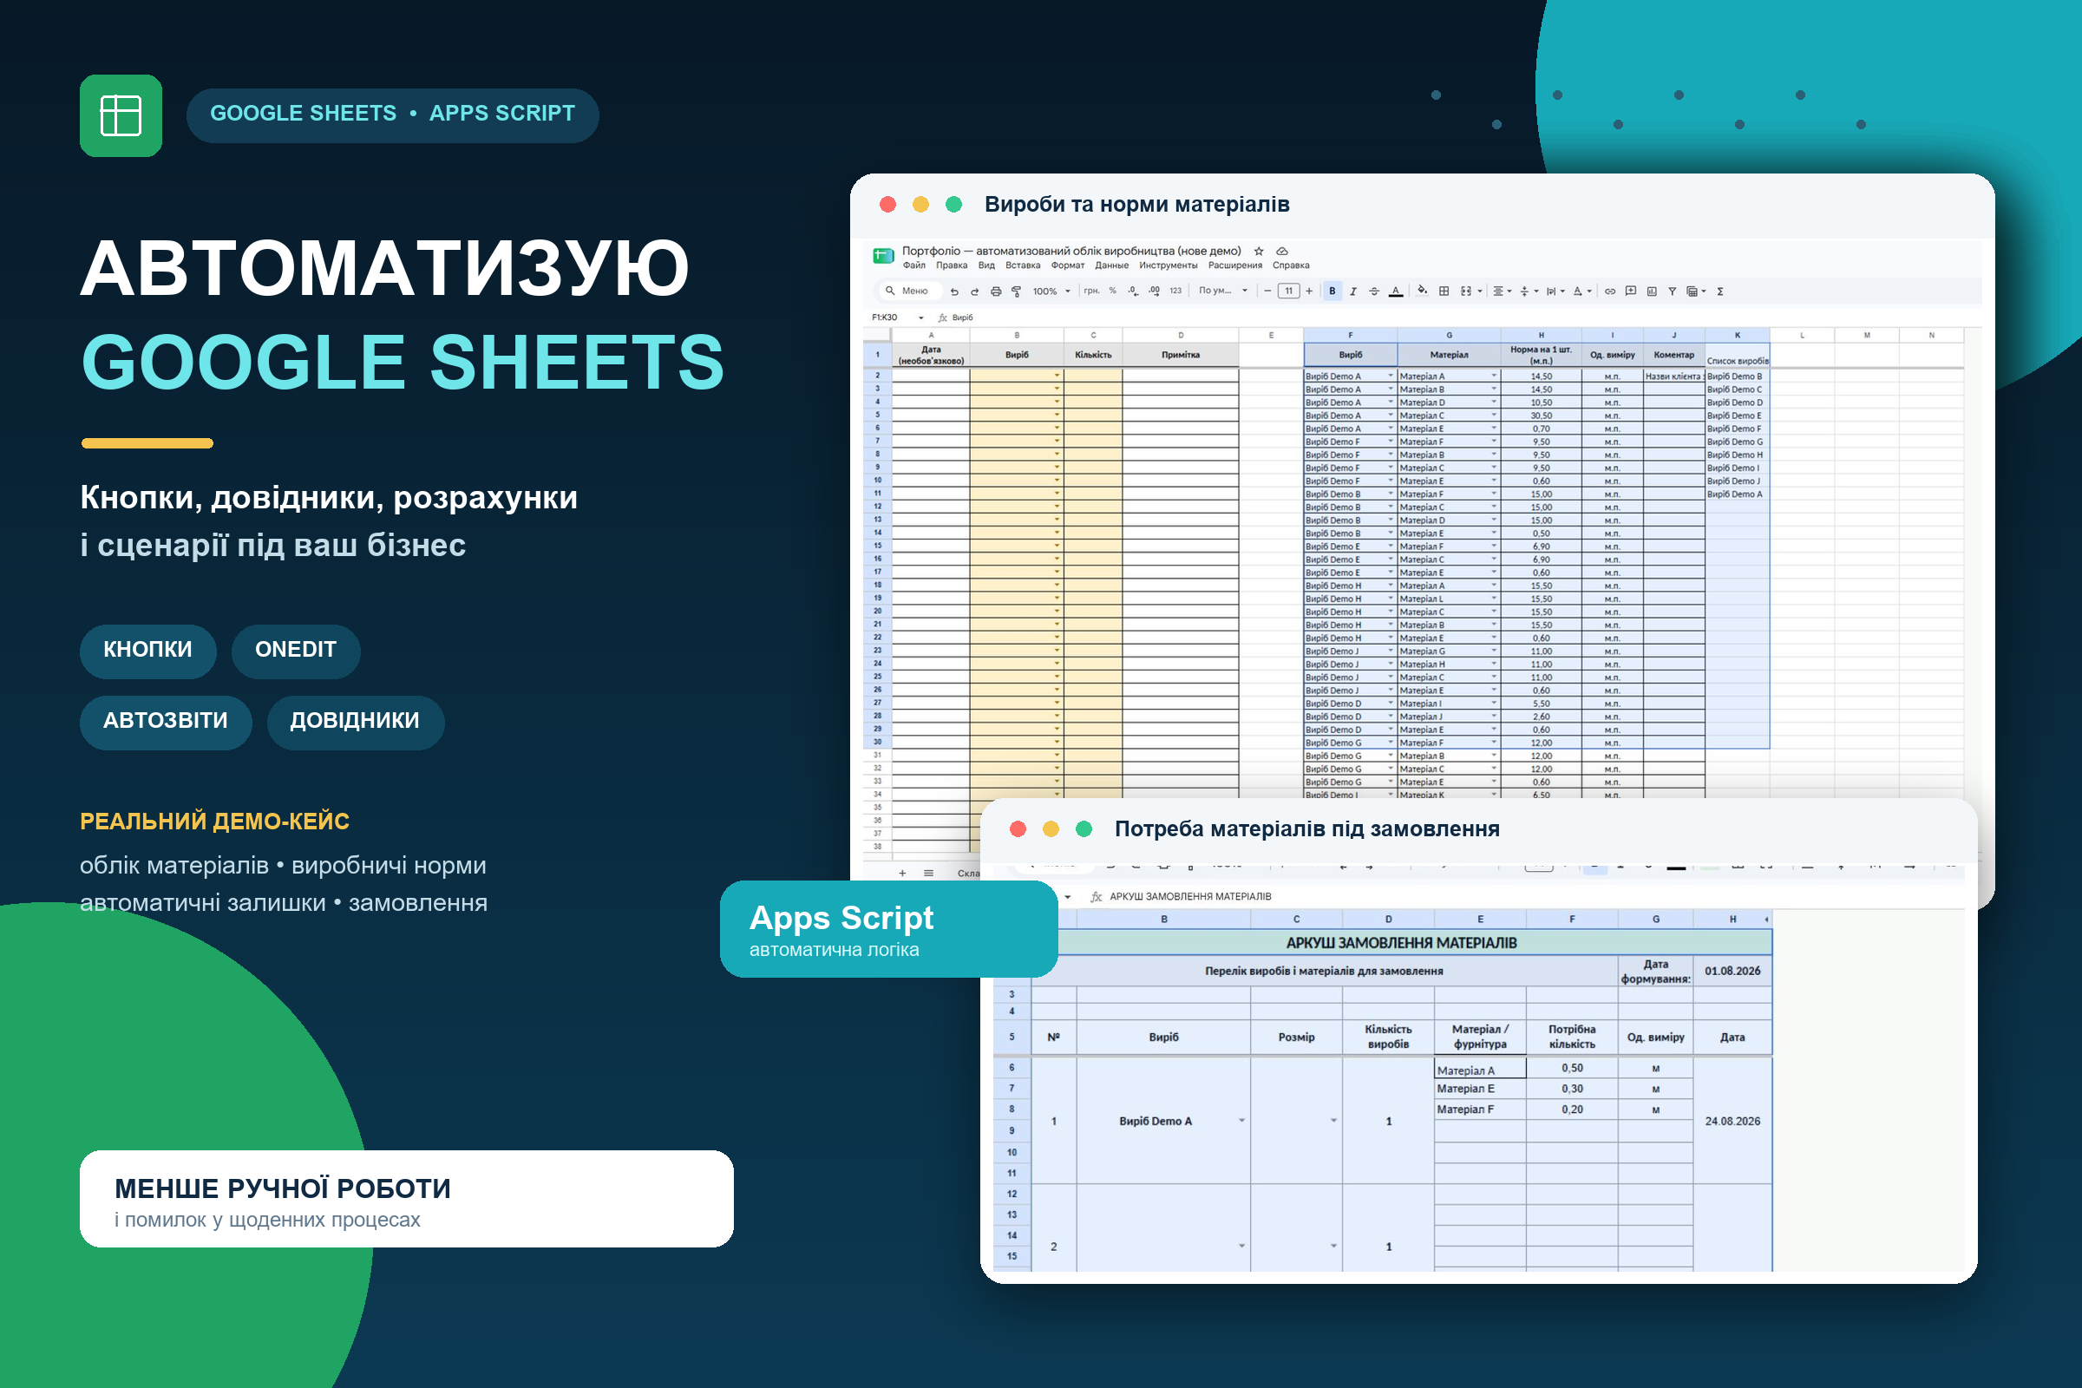2082x1388 pixels.
Task: Open the name box F1:K30 dropdown arrow
Action: pyautogui.click(x=920, y=318)
